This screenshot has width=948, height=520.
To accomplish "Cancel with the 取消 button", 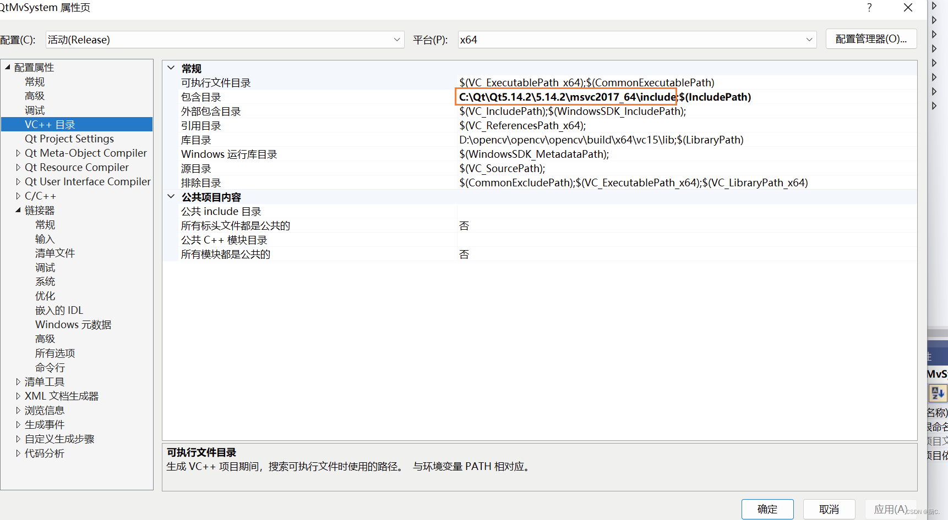I will pyautogui.click(x=829, y=509).
